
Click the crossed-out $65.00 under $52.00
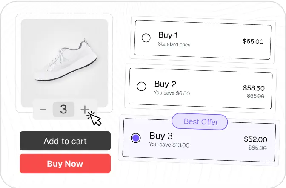(x=257, y=148)
